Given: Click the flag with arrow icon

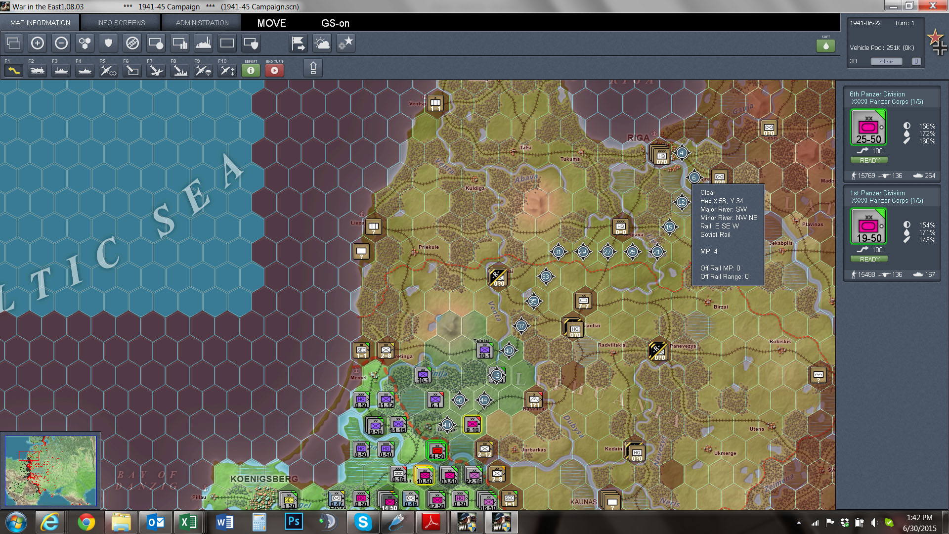Looking at the screenshot, I should click(299, 44).
